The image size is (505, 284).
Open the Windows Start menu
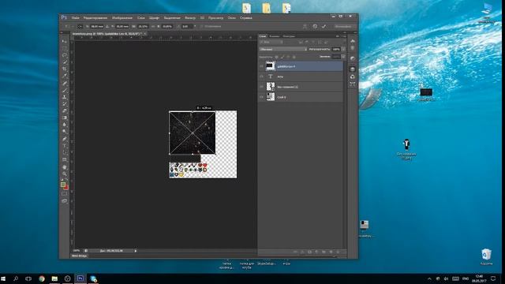(x=3, y=278)
